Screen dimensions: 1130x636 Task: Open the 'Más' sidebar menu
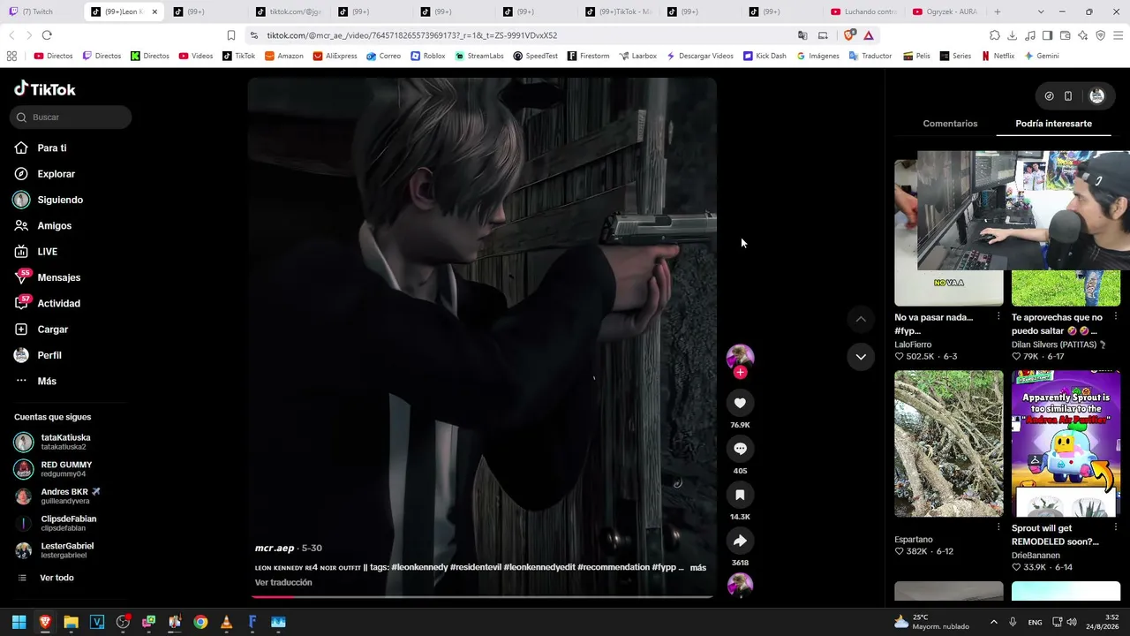click(47, 381)
